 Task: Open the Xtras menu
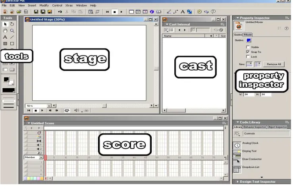[x=69, y=6]
